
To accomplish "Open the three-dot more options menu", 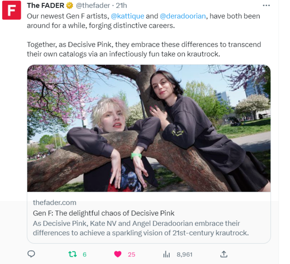I will pos(266,6).
